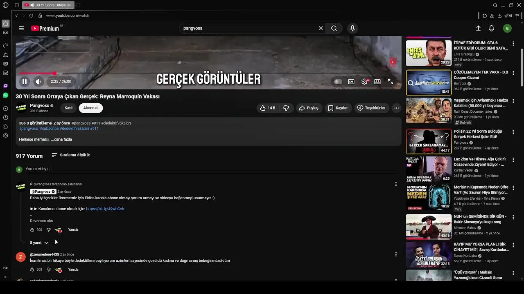This screenshot has width=524, height=294.
Task: Clear the pangvoss search text
Action: pyautogui.click(x=321, y=28)
